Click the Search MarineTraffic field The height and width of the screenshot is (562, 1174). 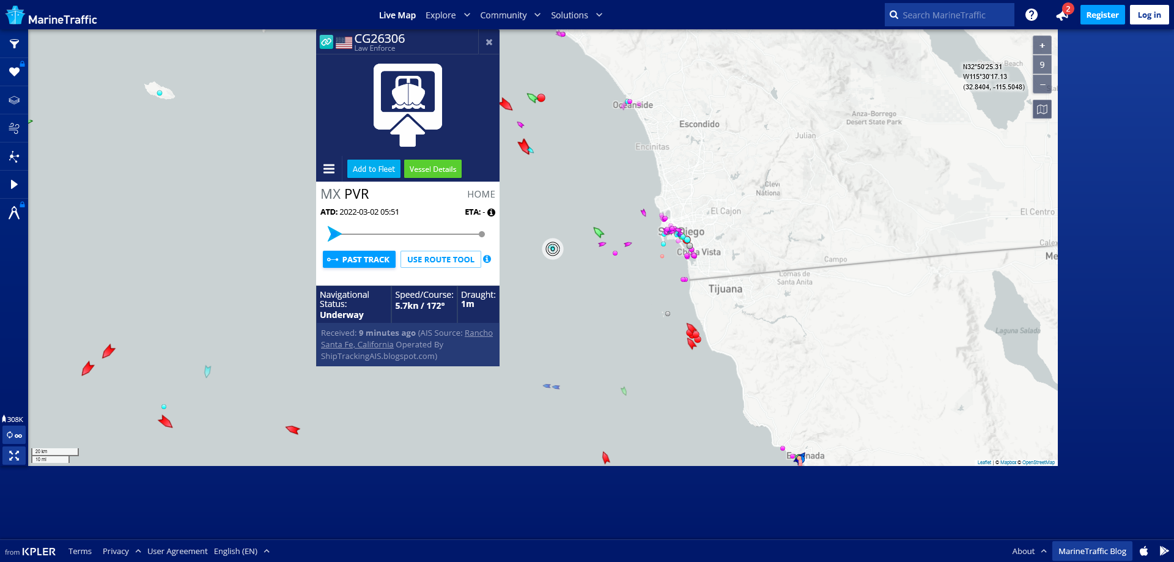[950, 15]
